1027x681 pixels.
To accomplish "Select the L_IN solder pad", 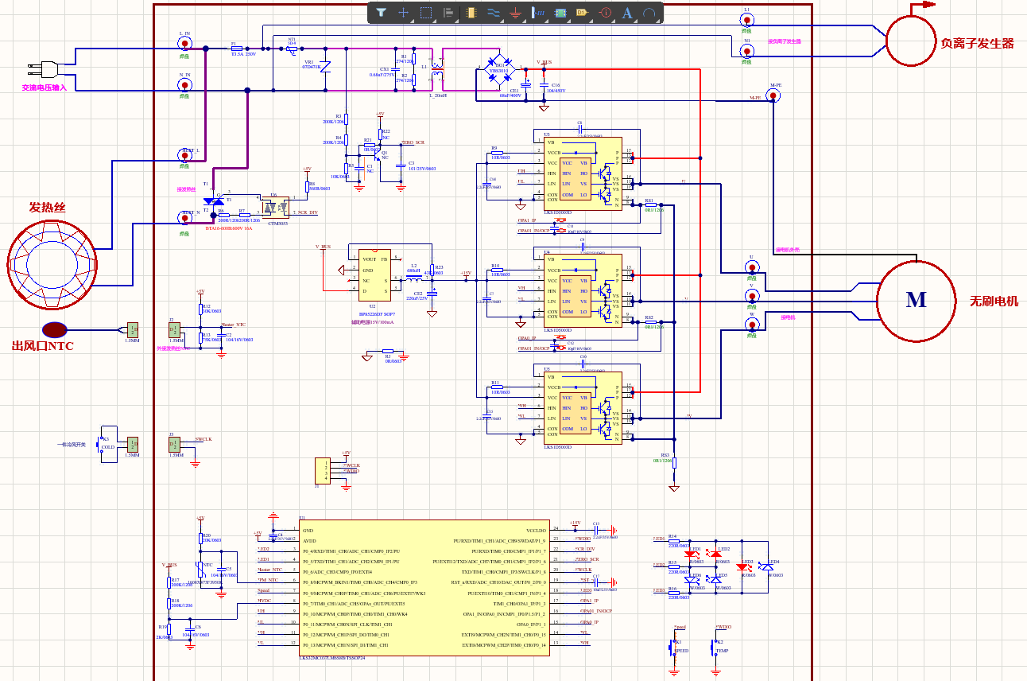I will coord(184,45).
